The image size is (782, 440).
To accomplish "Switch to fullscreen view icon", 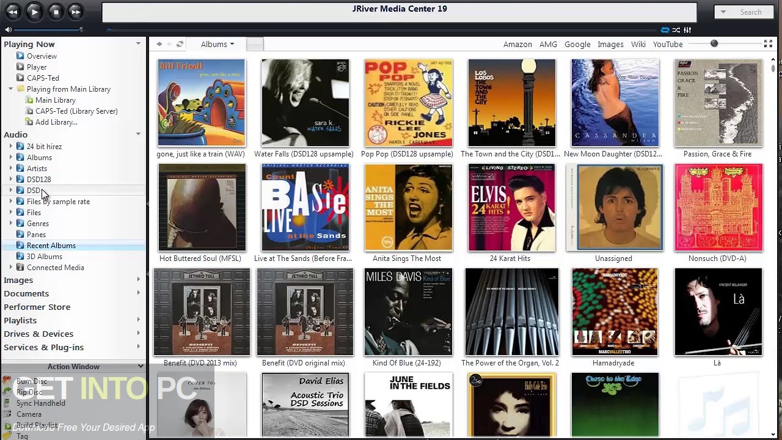I will pyautogui.click(x=768, y=44).
